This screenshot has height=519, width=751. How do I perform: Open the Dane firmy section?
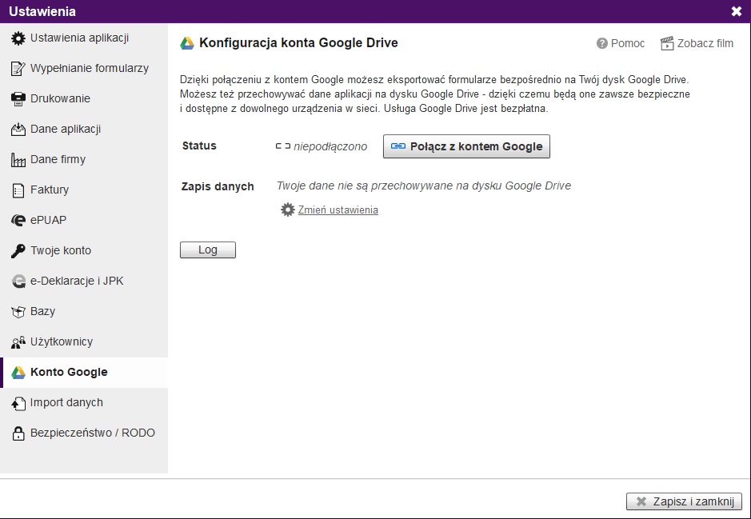pos(58,159)
